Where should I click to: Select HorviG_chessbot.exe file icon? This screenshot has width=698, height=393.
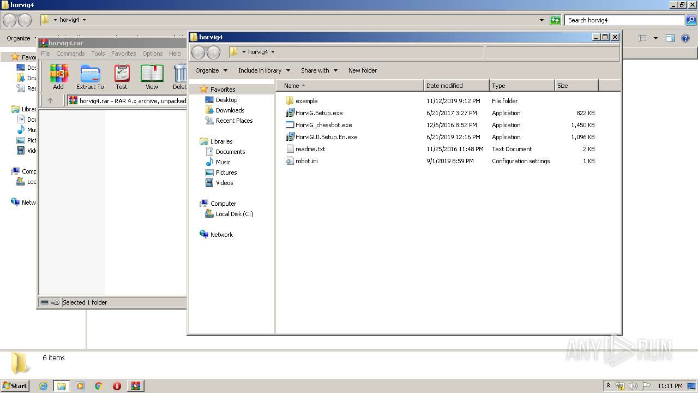(x=290, y=125)
